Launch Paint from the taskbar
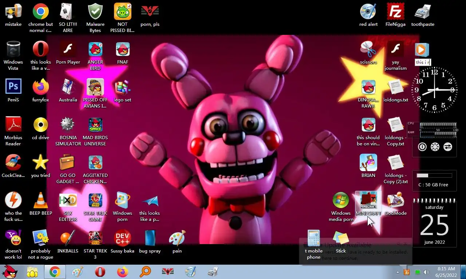 pyautogui.click(x=78, y=272)
